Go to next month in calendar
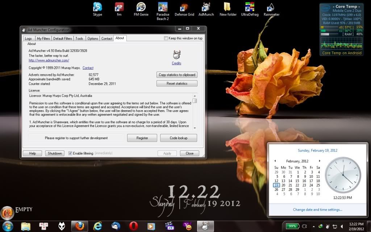This screenshot has height=232, width=371. pyautogui.click(x=320, y=161)
